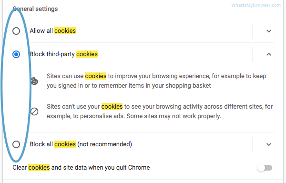Click the Clear cookies and site data label
This screenshot has height=183, width=286.
point(81,167)
